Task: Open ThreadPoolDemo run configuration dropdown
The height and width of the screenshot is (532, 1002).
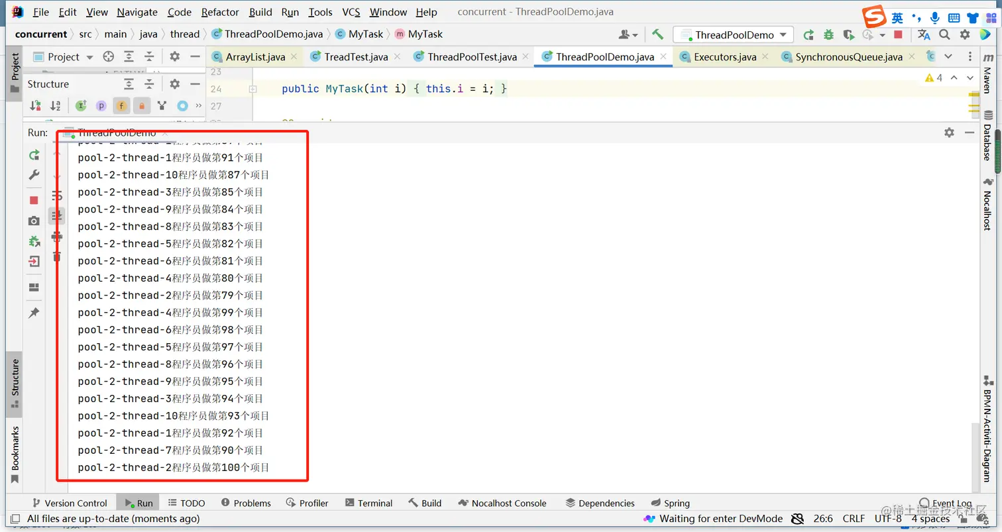Action: tap(733, 34)
